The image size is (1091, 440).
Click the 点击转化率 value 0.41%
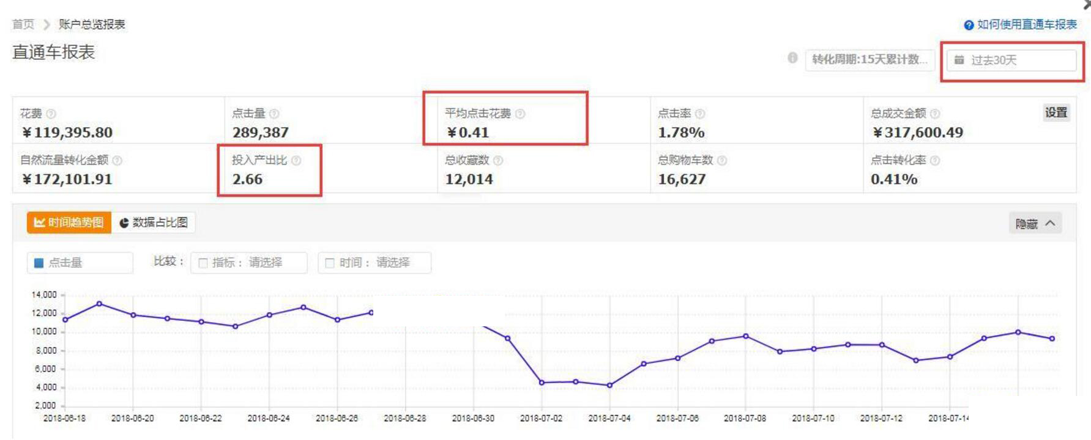click(894, 179)
